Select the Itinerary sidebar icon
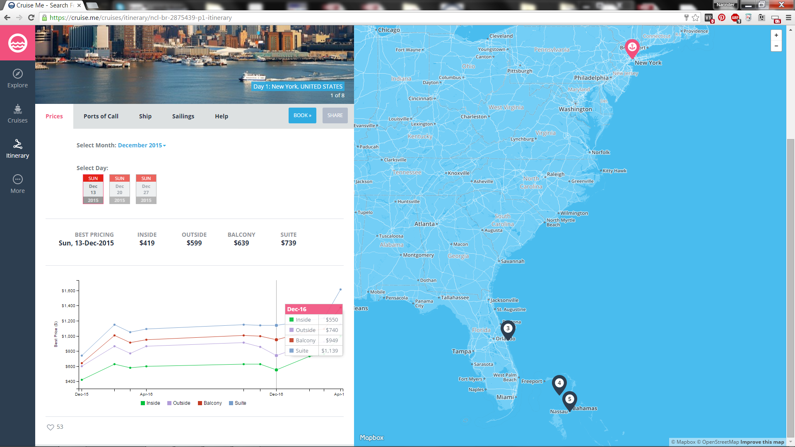This screenshot has width=795, height=447. tap(17, 144)
